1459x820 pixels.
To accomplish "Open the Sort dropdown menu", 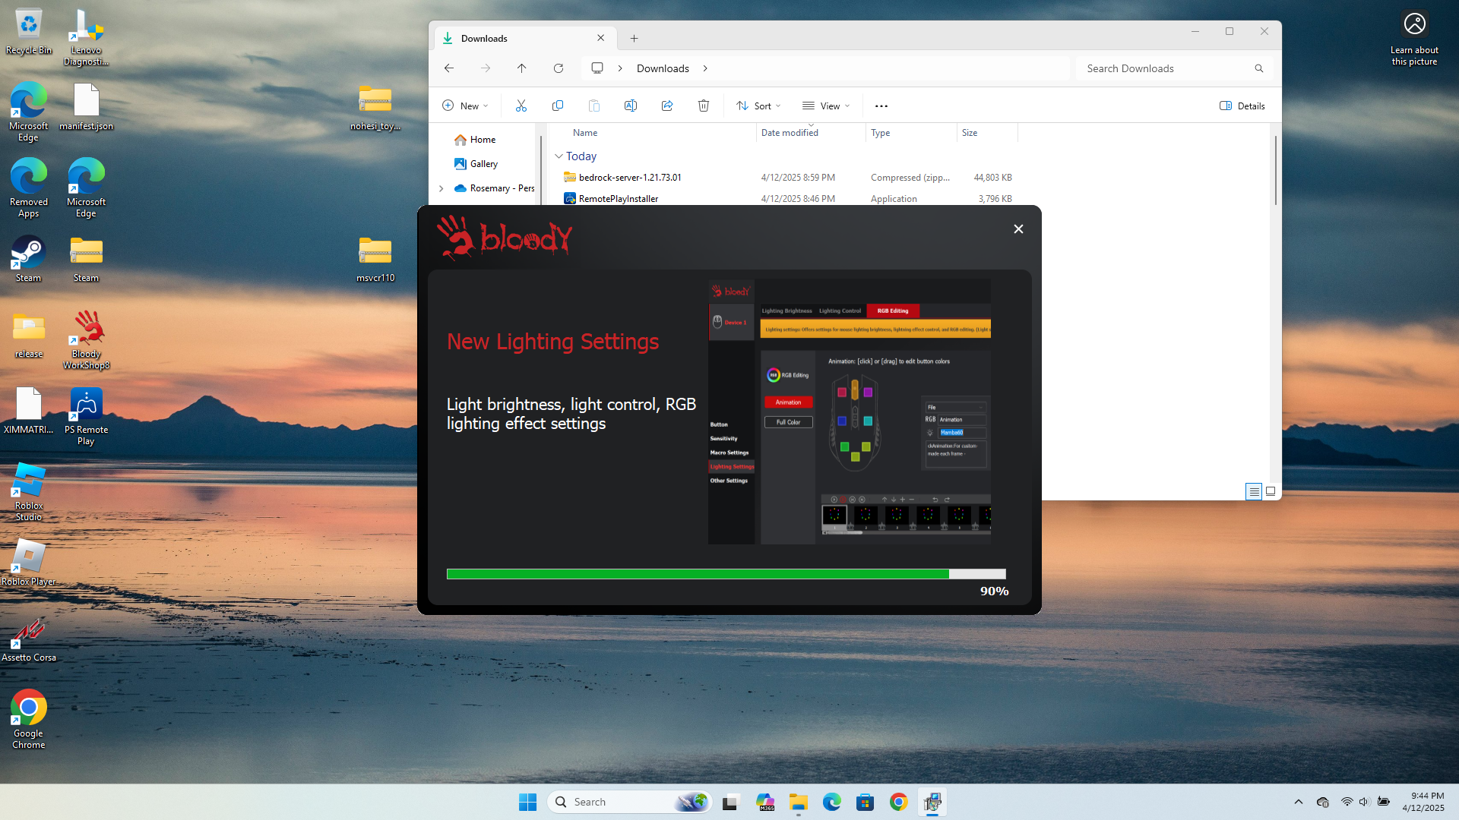I will click(x=758, y=106).
